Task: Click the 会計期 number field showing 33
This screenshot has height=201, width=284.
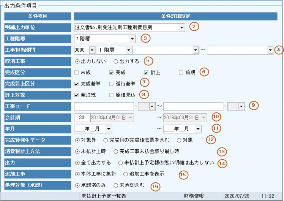Action: point(82,117)
